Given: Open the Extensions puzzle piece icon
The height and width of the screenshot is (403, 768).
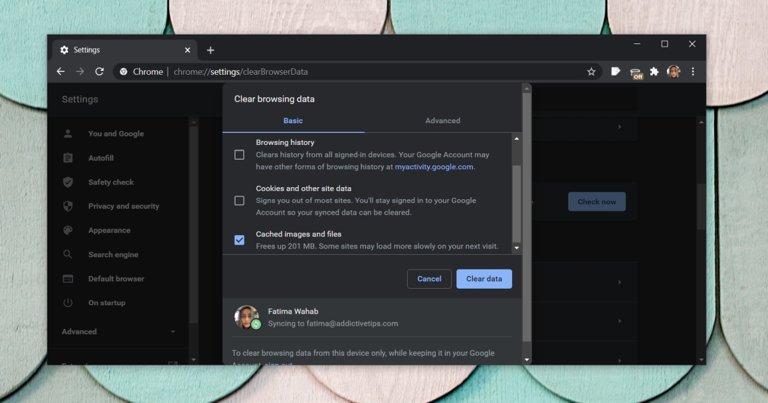Looking at the screenshot, I should pyautogui.click(x=654, y=72).
